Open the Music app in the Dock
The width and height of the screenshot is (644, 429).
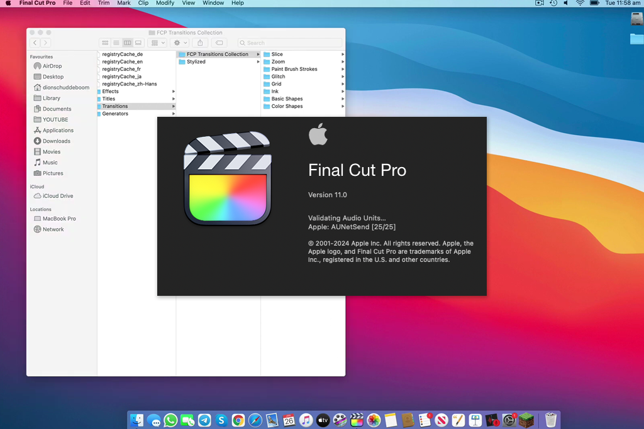[x=306, y=420]
